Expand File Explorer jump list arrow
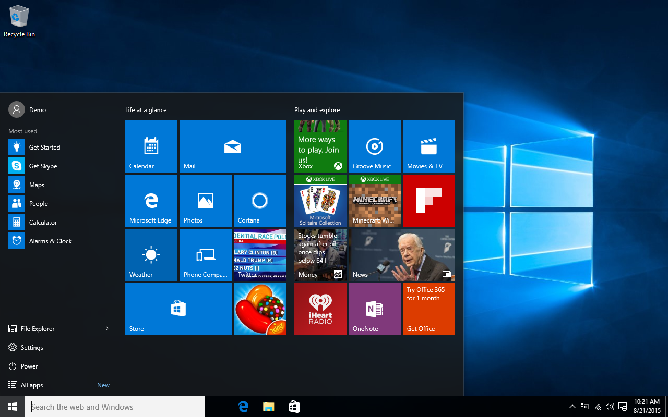 tap(107, 329)
